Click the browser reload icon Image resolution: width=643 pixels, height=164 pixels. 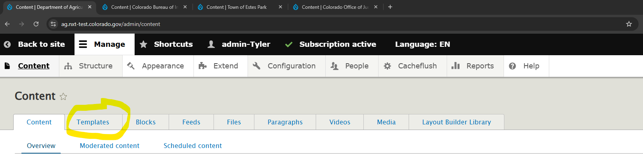coord(36,24)
